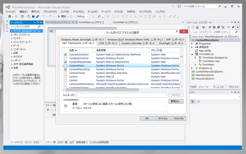
Task: Click the フィルター(F) input field
Action: [x=122, y=95]
